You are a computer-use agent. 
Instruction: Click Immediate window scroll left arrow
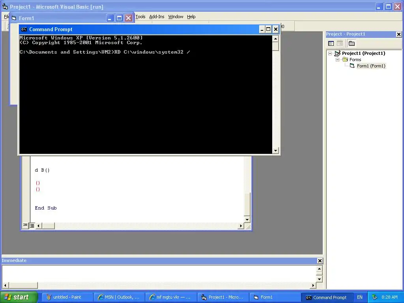coord(5,285)
